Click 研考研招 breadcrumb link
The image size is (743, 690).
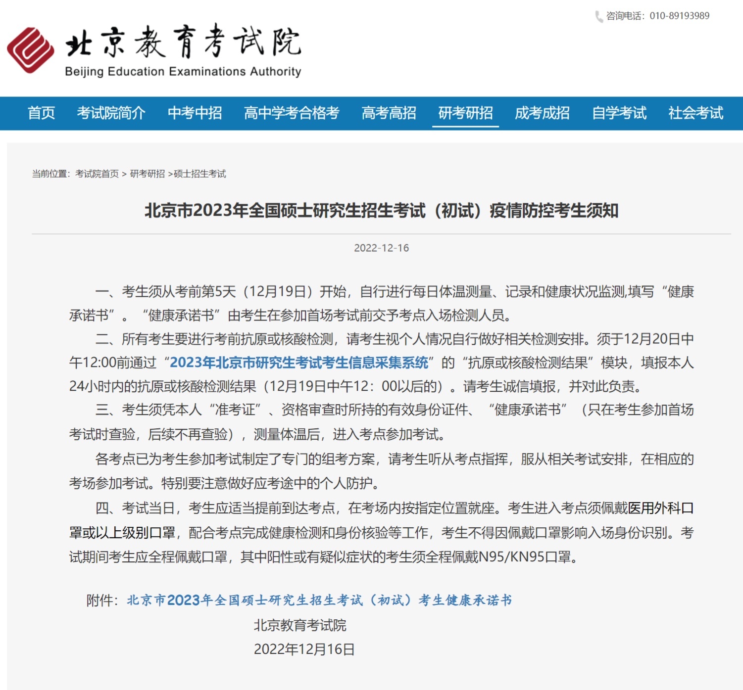pos(147,174)
